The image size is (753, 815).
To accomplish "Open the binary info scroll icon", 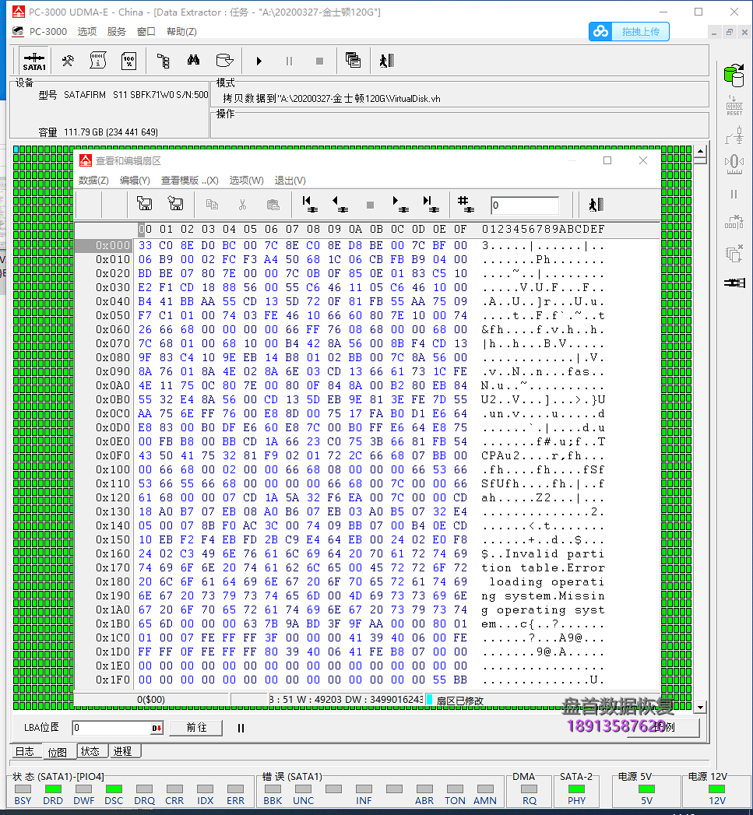I will coord(98,61).
